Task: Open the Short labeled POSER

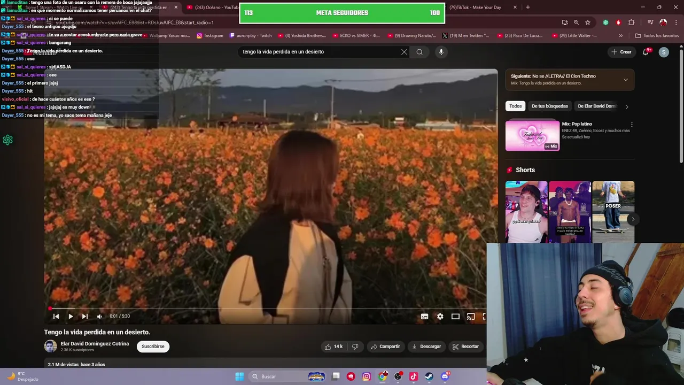Action: (613, 212)
